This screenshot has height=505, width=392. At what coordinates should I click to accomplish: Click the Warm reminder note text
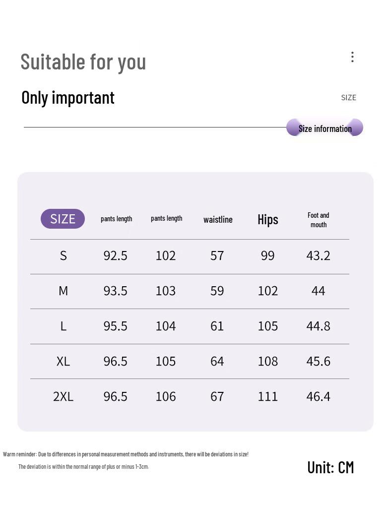[126, 454]
